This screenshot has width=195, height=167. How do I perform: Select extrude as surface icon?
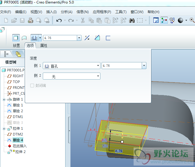pos(24,38)
